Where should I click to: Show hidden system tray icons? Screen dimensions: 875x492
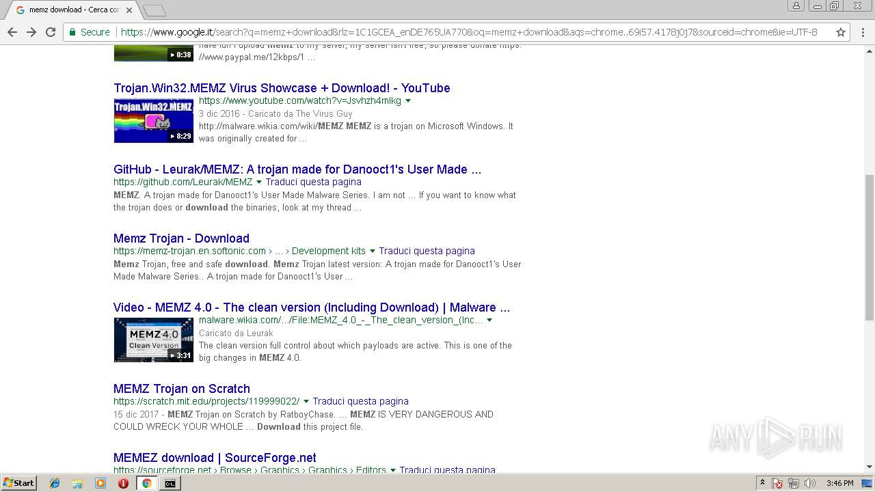click(x=762, y=483)
